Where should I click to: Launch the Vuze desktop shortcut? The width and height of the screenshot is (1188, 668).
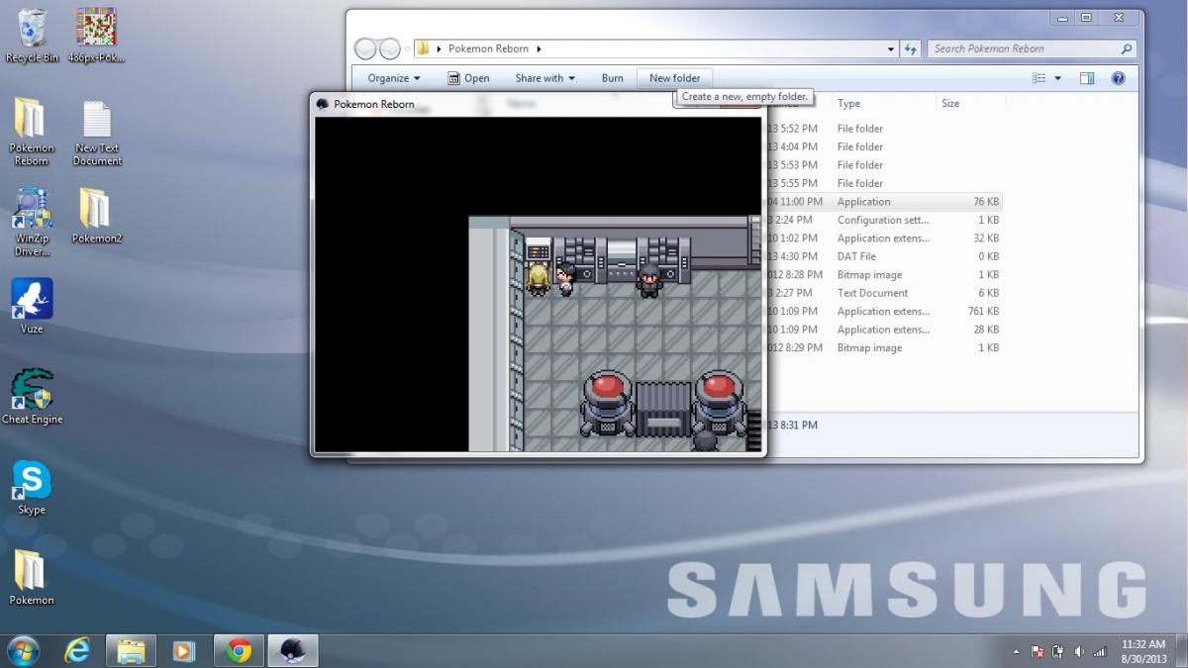pyautogui.click(x=32, y=300)
